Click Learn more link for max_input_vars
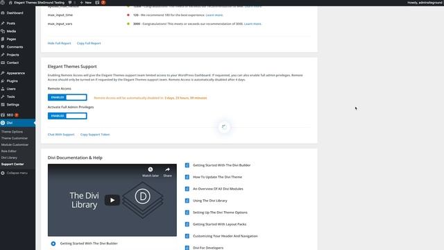Screen dimensions: 444x250 [x=253, y=24]
